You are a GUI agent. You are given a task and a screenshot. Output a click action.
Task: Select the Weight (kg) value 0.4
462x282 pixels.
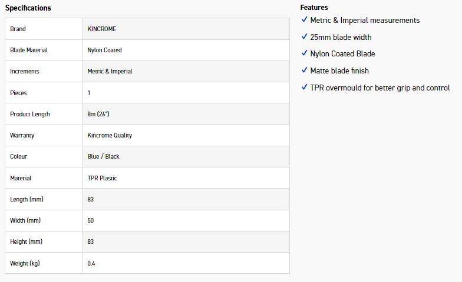pos(91,263)
